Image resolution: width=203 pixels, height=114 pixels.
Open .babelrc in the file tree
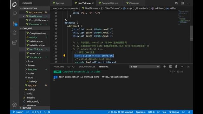point(35,98)
